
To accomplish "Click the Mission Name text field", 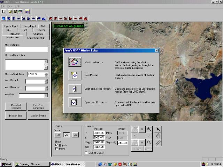I will 26,50.
